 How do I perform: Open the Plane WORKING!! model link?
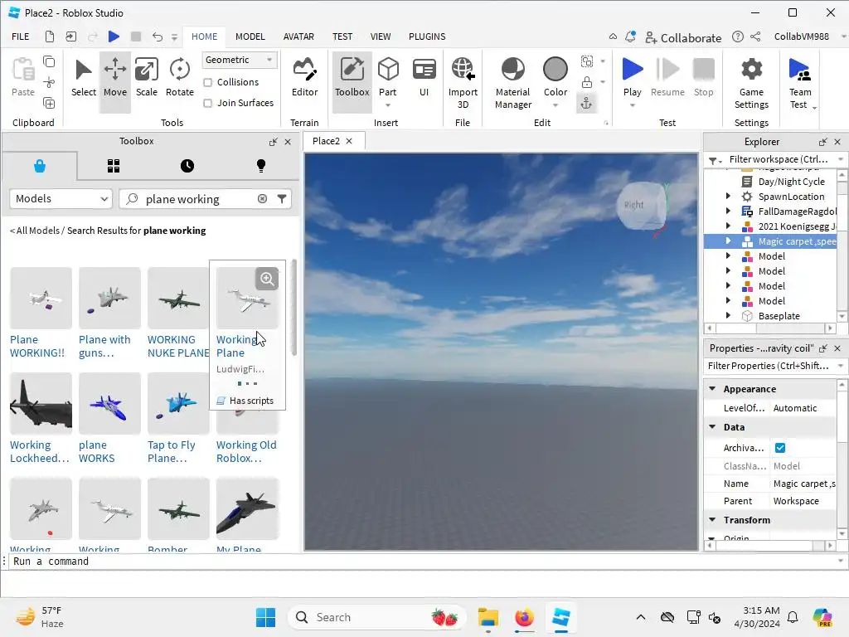pyautogui.click(x=36, y=346)
